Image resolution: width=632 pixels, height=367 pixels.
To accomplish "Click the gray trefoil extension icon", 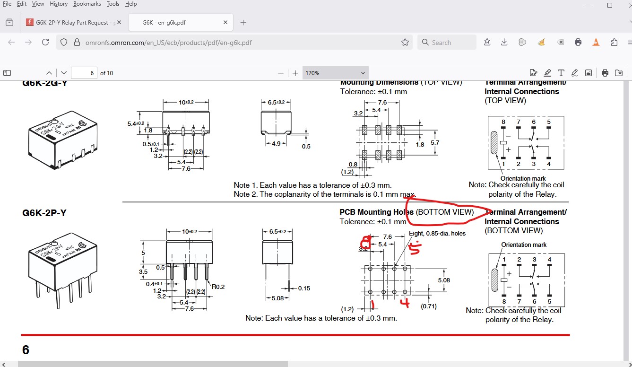I will click(522, 42).
